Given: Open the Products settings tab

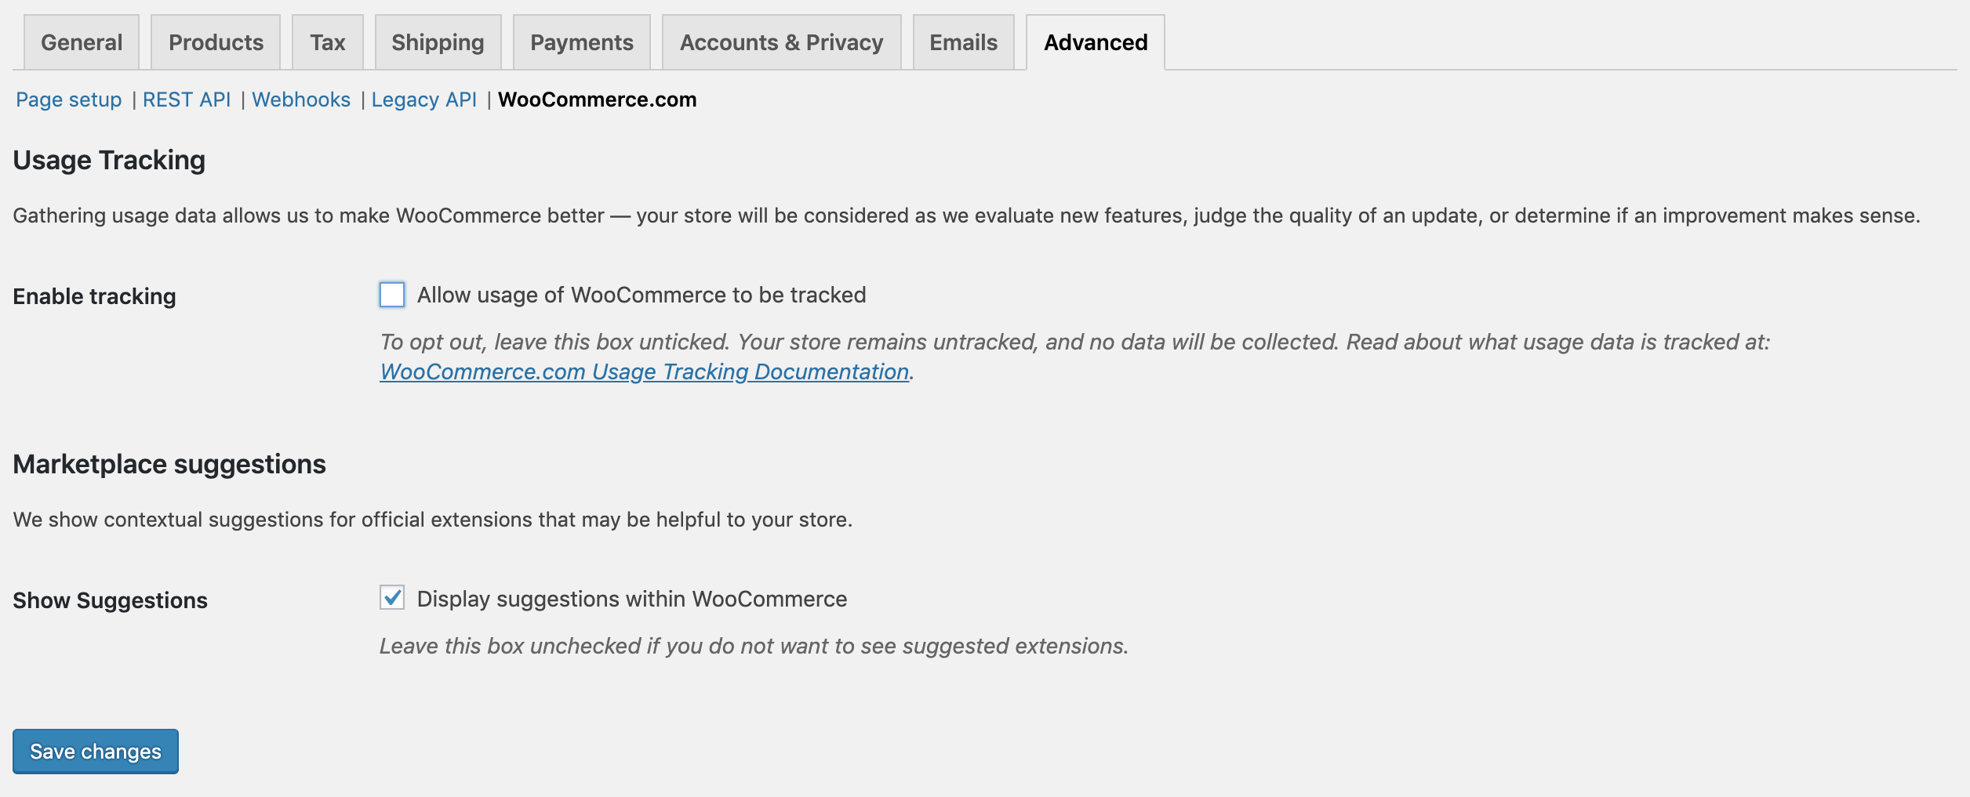Looking at the screenshot, I should coord(214,42).
